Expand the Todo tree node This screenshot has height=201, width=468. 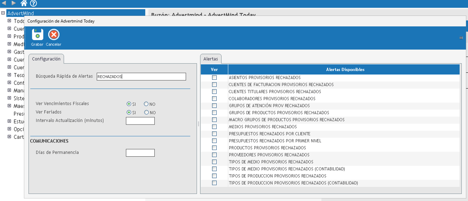pyautogui.click(x=9, y=20)
